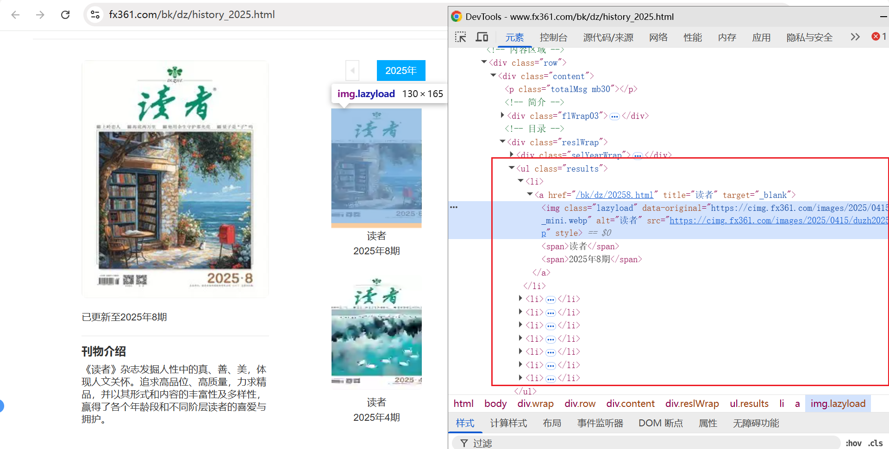Image resolution: width=889 pixels, height=449 pixels.
Task: Collapse the a href 20258.html node
Action: 530,194
